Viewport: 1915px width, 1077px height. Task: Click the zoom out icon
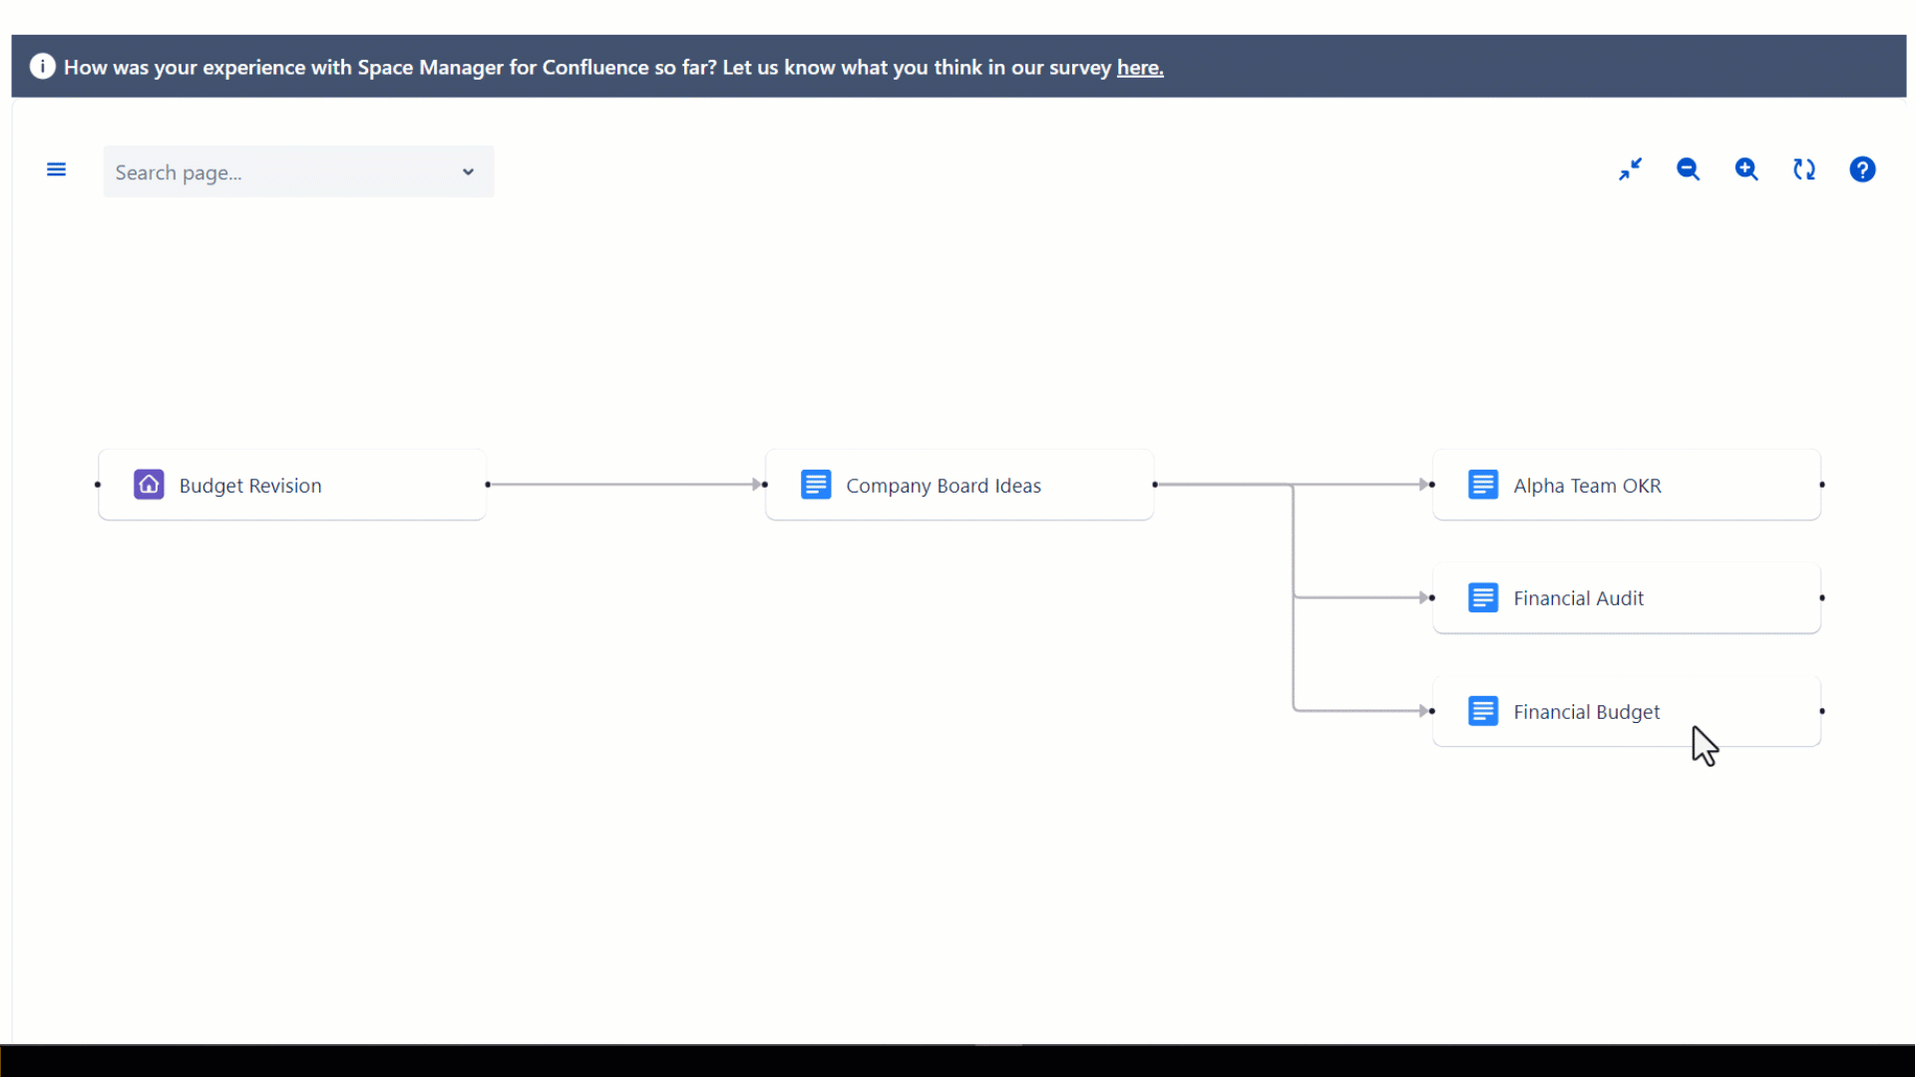(1688, 169)
